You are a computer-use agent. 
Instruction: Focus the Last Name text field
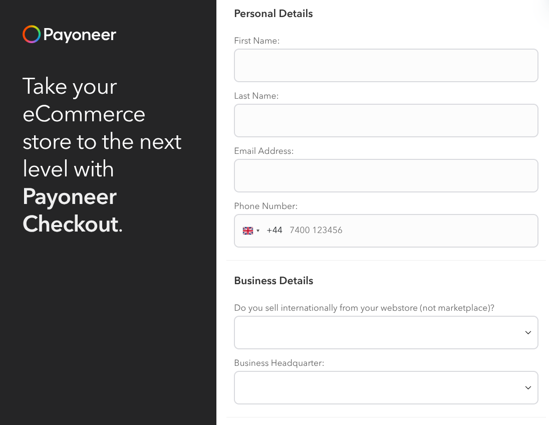click(386, 120)
